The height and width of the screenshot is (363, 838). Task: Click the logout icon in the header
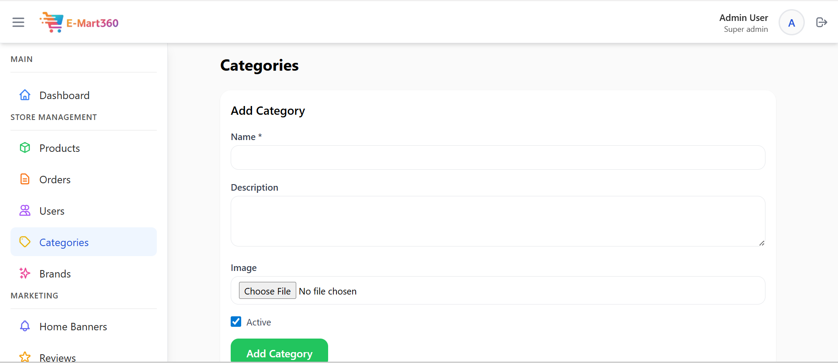(x=821, y=22)
